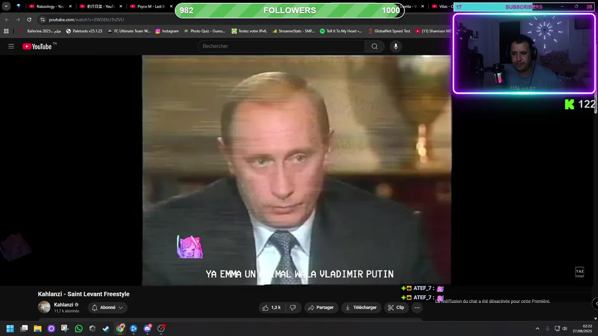Create a Clip of the video
This screenshot has width=598, height=336.
coord(396,308)
